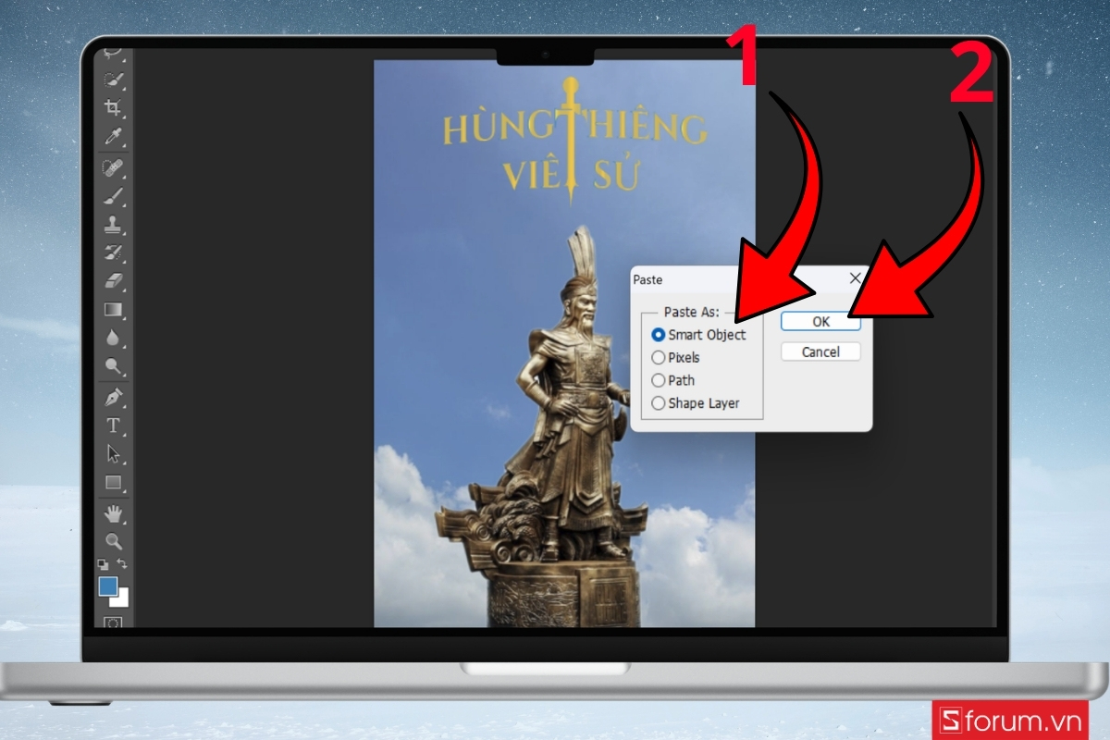The width and height of the screenshot is (1110, 740).
Task: Choose the Shape Layer paste option
Action: pos(696,403)
